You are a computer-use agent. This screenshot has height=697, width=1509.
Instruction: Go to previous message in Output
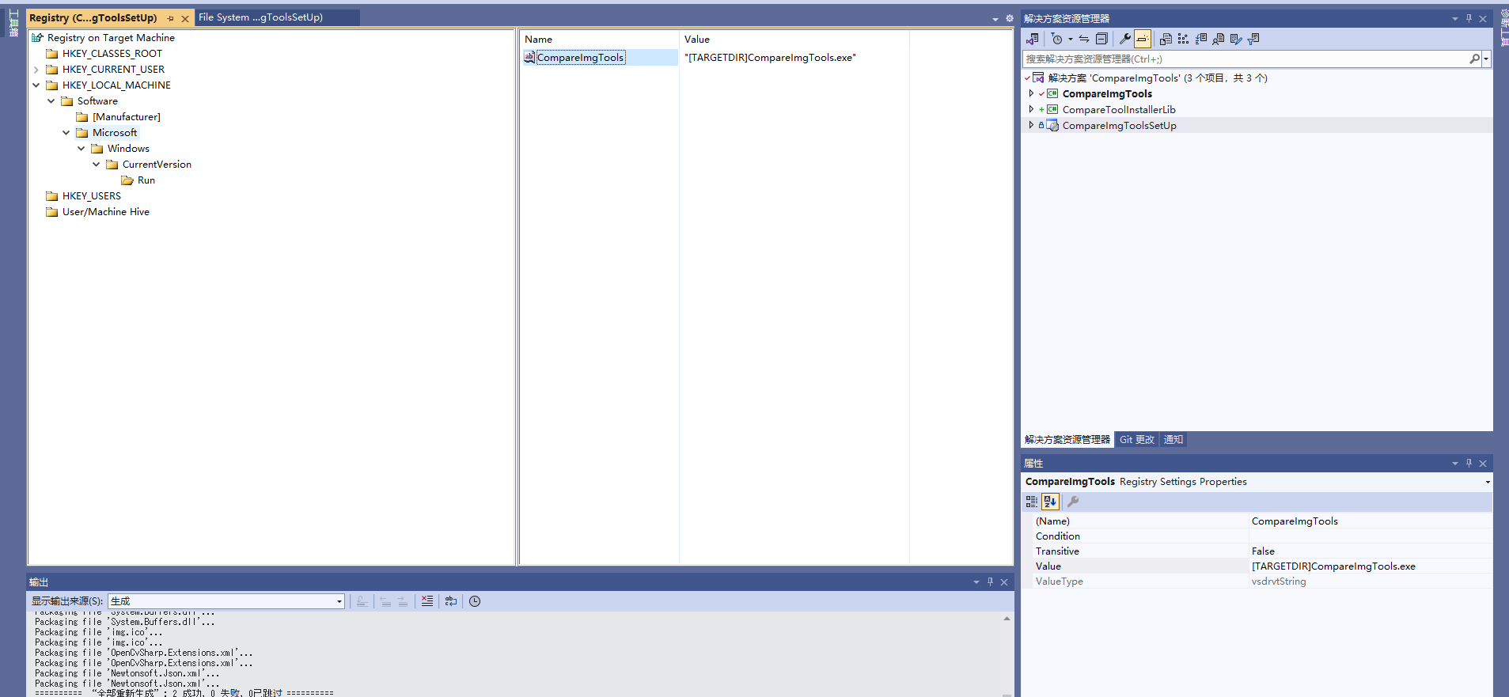tap(385, 601)
